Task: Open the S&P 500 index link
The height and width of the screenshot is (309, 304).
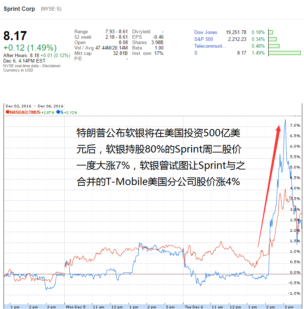Action: (x=203, y=39)
